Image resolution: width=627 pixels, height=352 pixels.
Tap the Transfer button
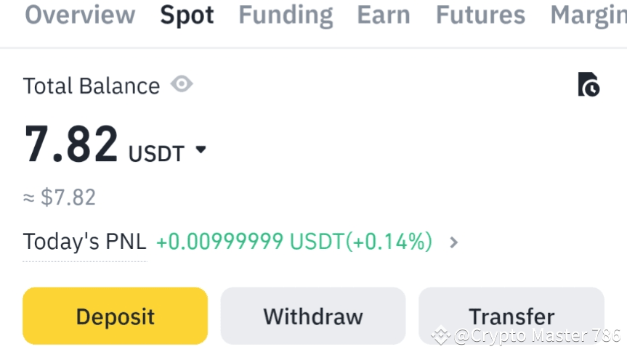pos(511,316)
